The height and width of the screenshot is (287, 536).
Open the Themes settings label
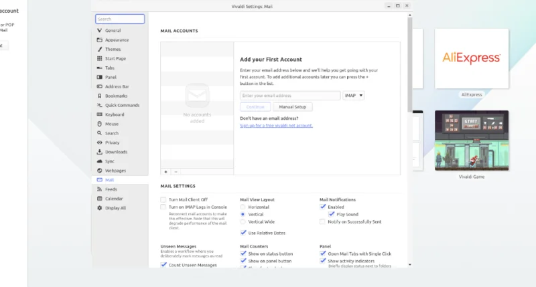coord(113,49)
